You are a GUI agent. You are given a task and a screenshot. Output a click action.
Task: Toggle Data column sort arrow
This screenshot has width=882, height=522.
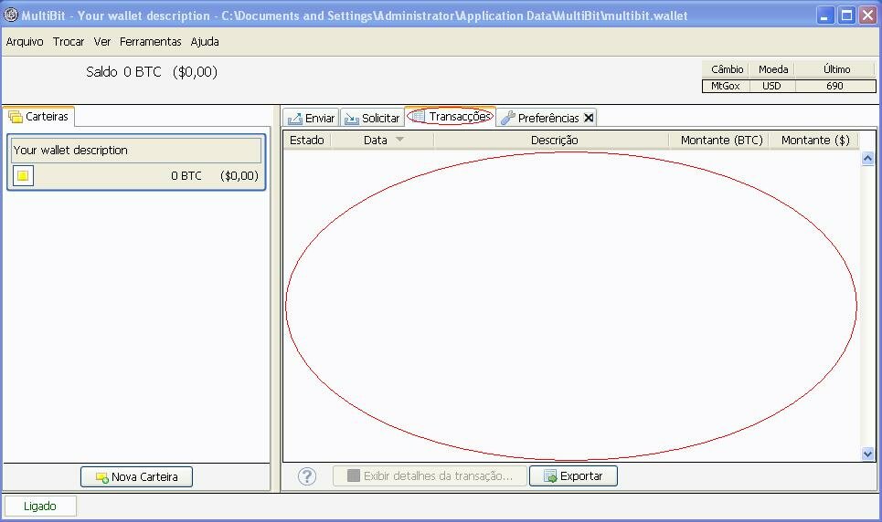point(400,139)
